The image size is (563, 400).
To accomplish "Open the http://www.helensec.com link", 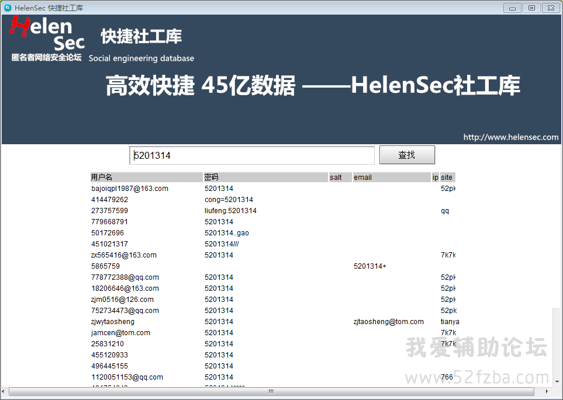I will point(510,137).
